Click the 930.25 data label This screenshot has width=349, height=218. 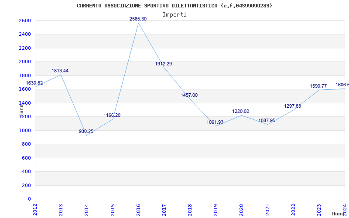(86, 131)
